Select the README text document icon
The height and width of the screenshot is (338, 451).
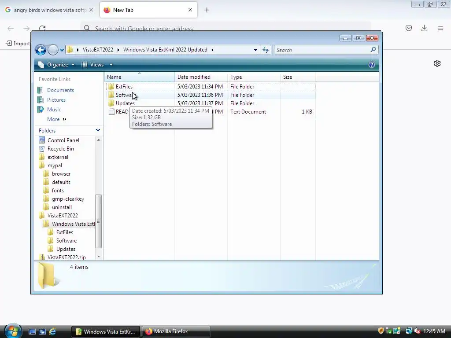click(x=111, y=111)
